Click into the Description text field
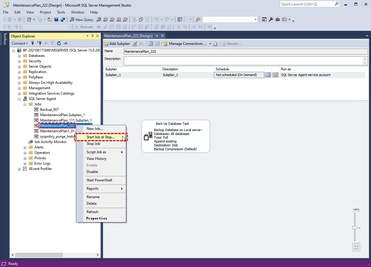The image size is (371, 267). pyautogui.click(x=243, y=60)
